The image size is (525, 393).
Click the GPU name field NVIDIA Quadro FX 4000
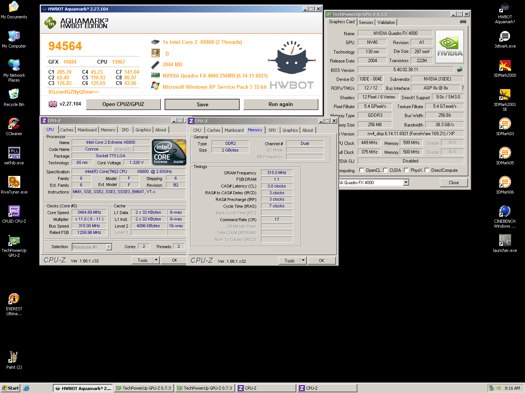coord(395,33)
